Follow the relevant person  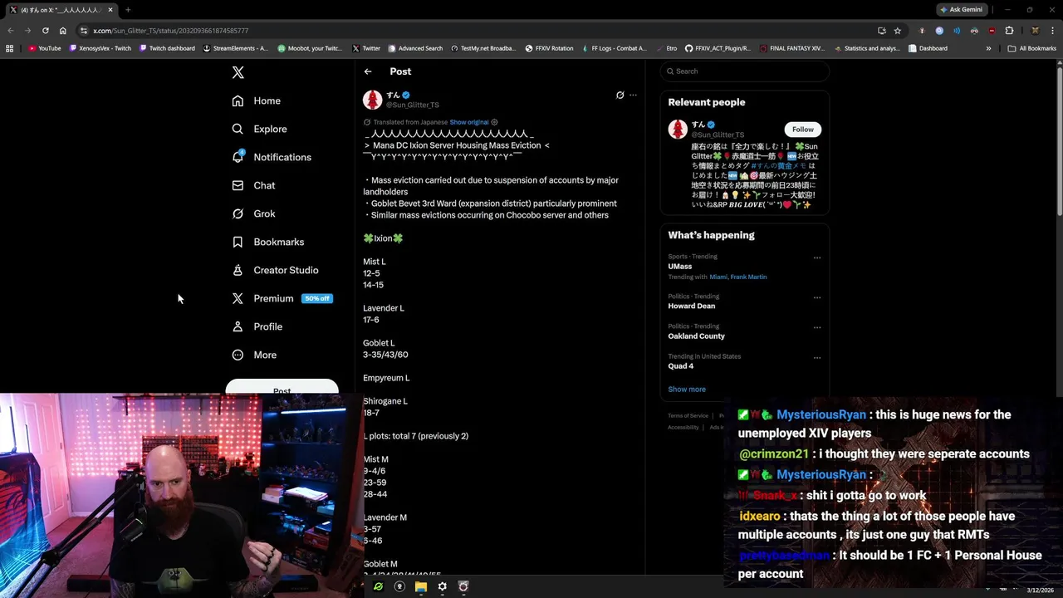[803, 130]
